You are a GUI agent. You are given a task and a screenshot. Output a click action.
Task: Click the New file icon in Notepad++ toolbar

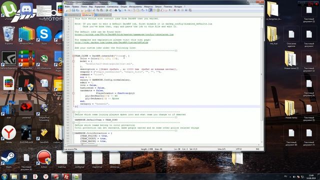coord(67,10)
